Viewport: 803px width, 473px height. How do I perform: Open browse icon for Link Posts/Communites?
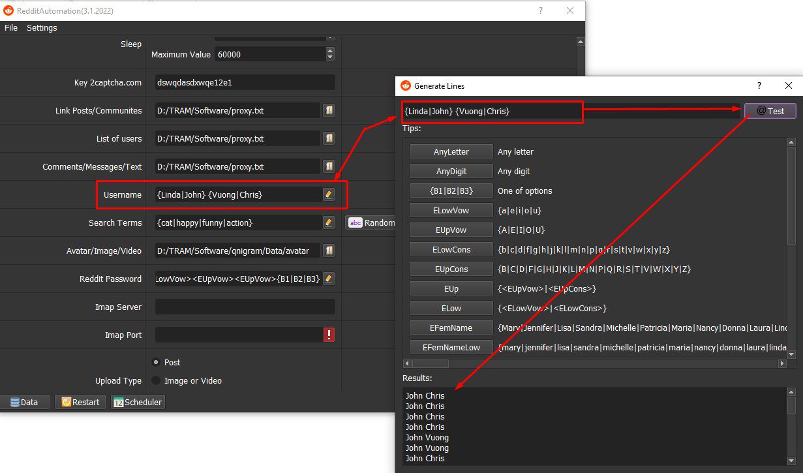click(329, 110)
